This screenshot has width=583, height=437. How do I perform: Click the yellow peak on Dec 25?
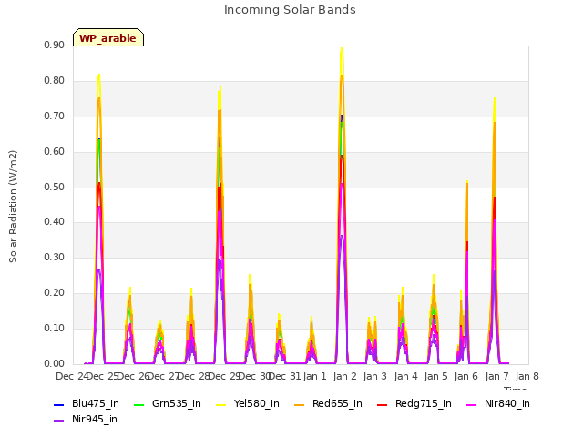coord(99,76)
